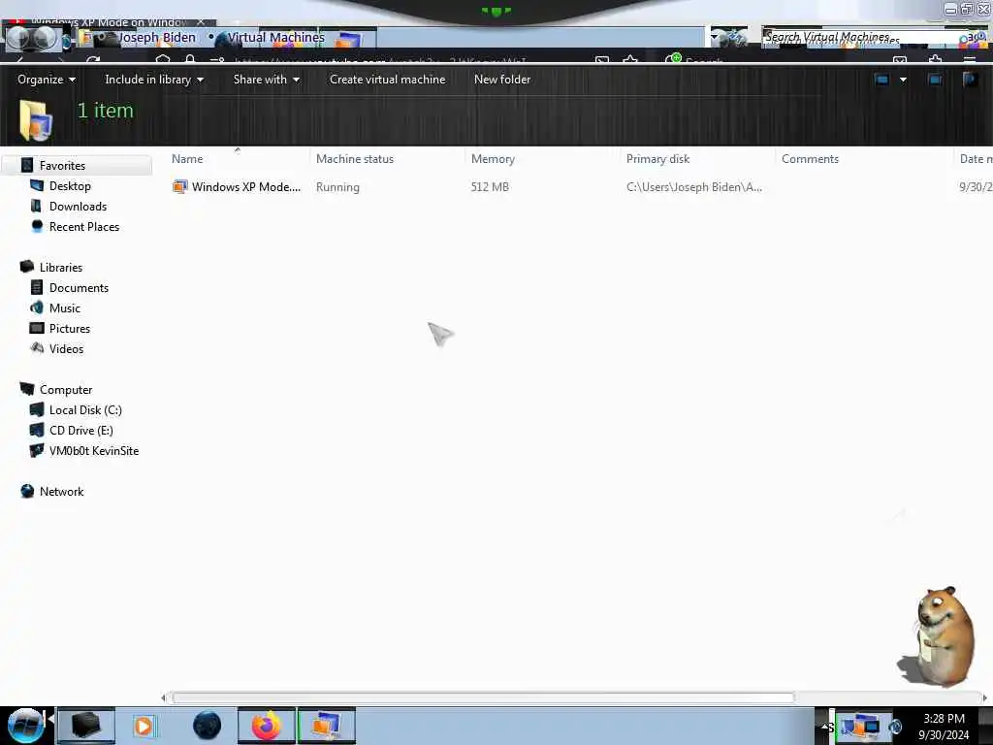Click the Computer icon in sidebar
This screenshot has height=745, width=993.
[x=26, y=389]
